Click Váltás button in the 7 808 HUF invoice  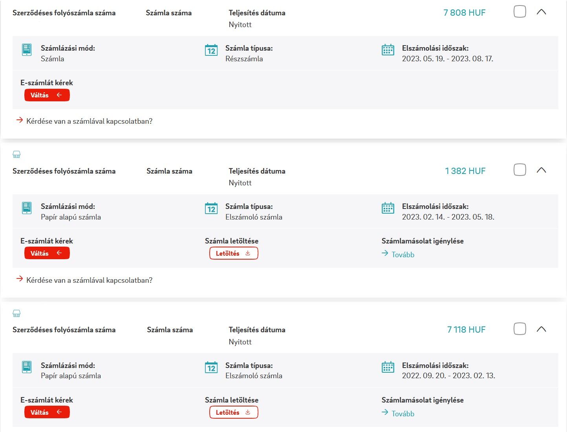47,95
